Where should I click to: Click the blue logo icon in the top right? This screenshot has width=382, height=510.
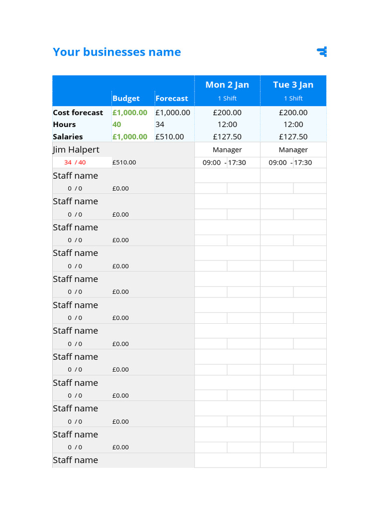(322, 51)
